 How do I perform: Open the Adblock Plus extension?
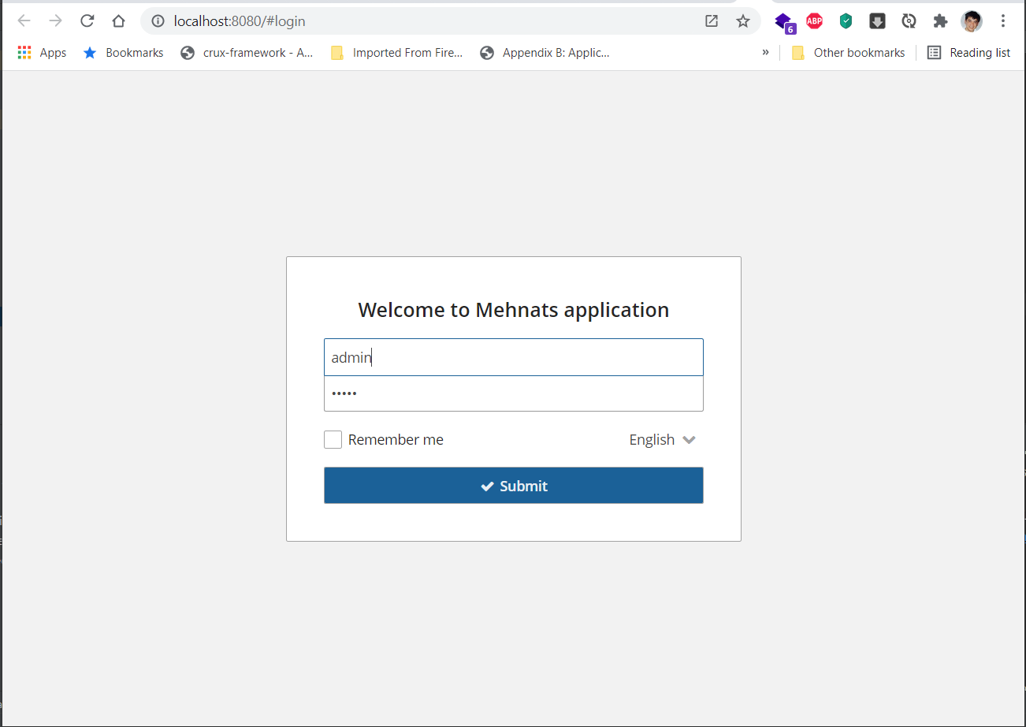point(815,21)
